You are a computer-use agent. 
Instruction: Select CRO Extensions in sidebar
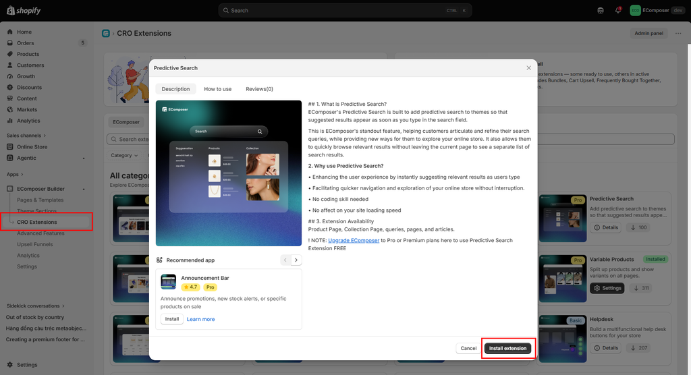pos(37,222)
